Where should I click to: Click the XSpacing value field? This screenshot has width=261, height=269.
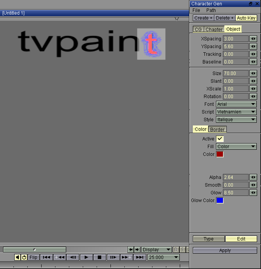pyautogui.click(x=236, y=39)
